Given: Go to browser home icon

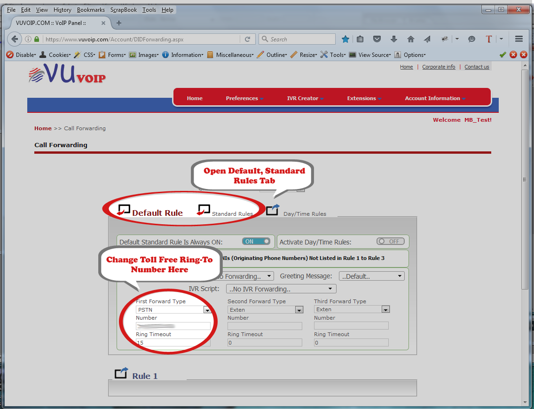Looking at the screenshot, I should pos(411,39).
